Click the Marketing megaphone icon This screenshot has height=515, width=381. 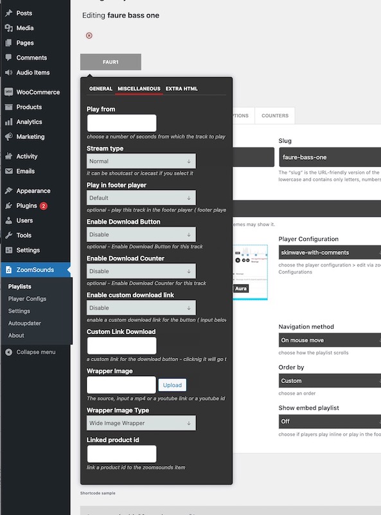(x=9, y=136)
